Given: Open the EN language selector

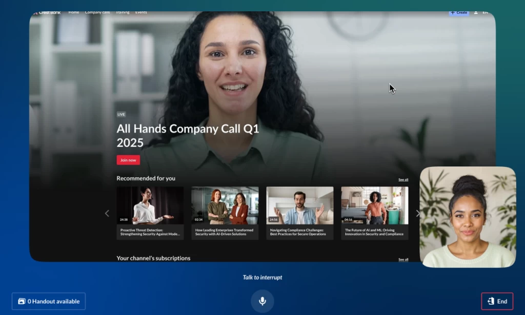Looking at the screenshot, I should click(486, 13).
